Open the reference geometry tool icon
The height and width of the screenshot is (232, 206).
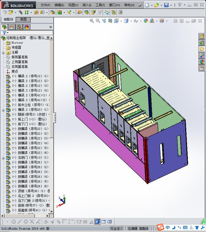click(x=69, y=12)
